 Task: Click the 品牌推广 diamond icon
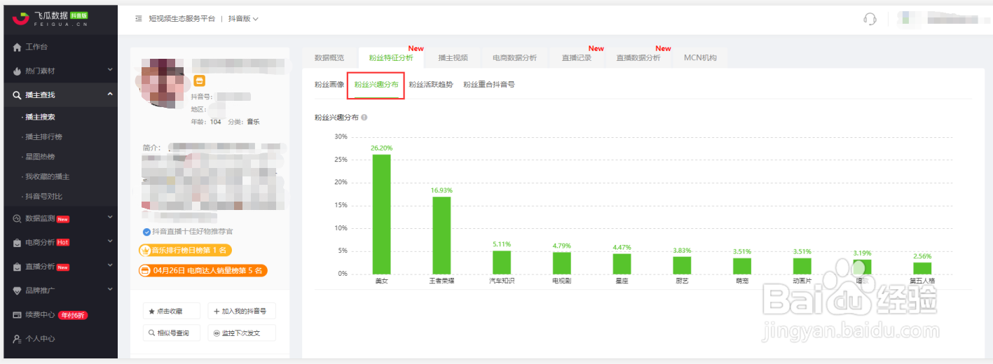[18, 290]
